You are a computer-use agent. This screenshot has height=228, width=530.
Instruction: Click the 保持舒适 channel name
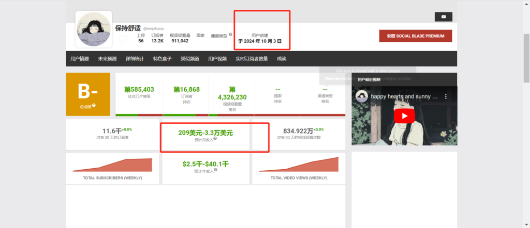(128, 28)
